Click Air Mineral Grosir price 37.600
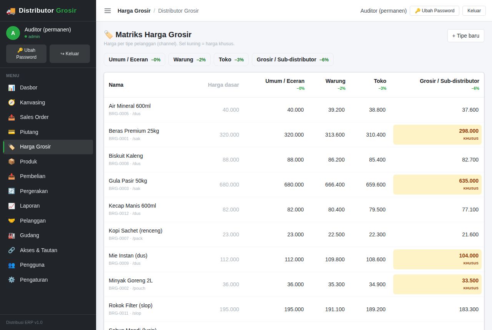The height and width of the screenshot is (330, 492). pyautogui.click(x=470, y=110)
